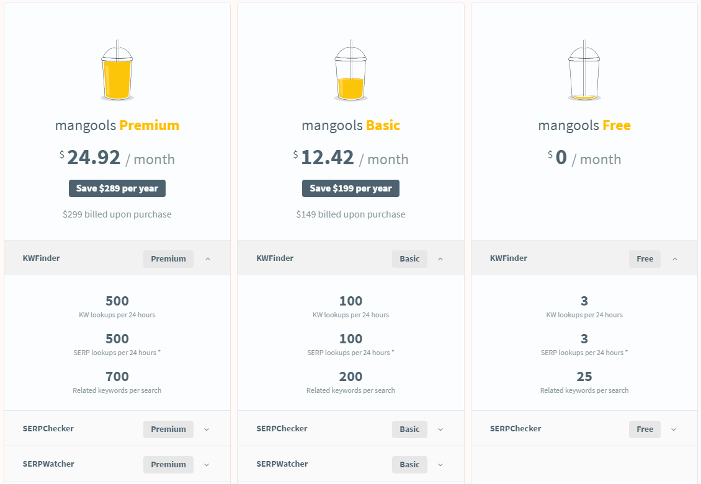Click the SERPWatcher label in Premium column
701x484 pixels.
49,464
